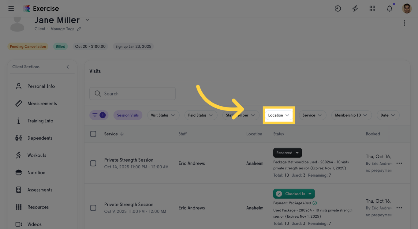The image size is (418, 229).
Task: Click the Personal Info person icon
Action: (19, 86)
